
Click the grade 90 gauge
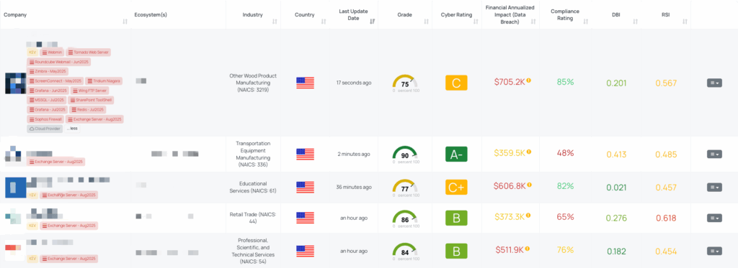(x=405, y=154)
